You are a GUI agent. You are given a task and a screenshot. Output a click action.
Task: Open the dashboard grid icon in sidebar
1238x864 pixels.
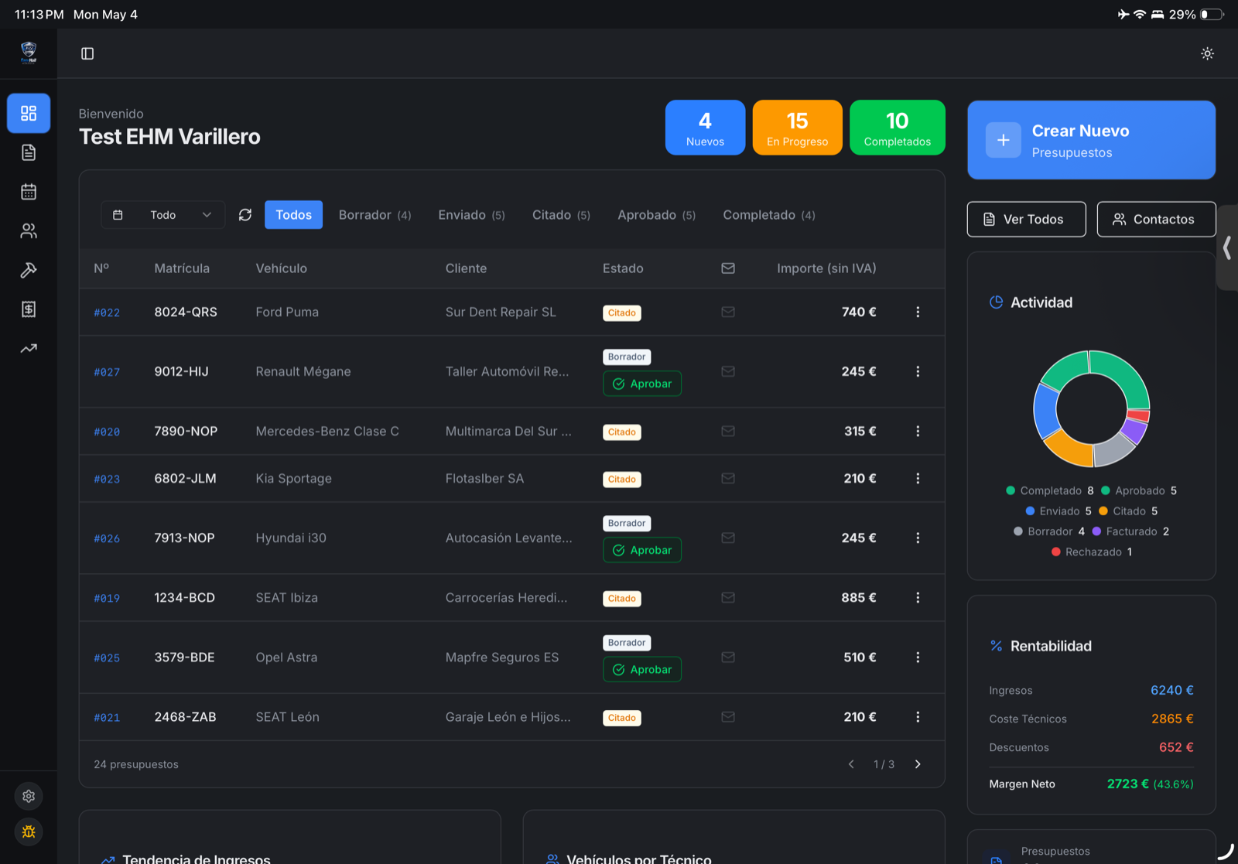click(x=29, y=114)
